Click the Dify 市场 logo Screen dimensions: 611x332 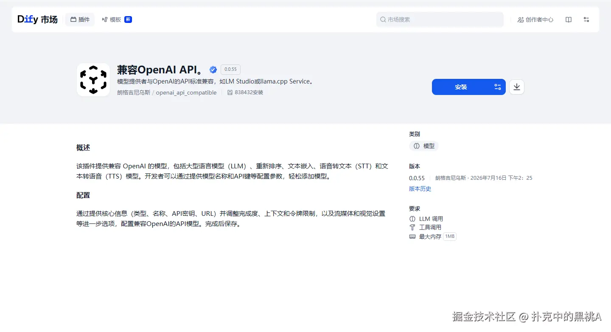click(x=37, y=20)
